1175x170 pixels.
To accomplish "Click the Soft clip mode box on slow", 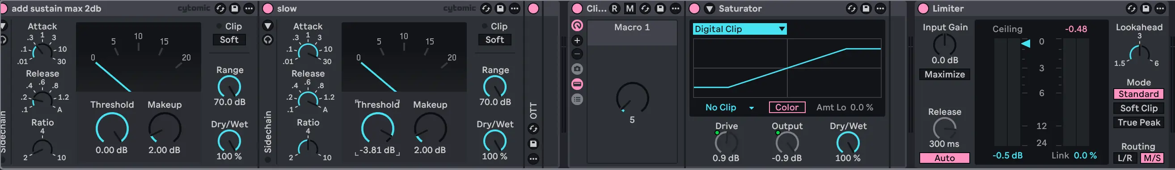I will coord(495,40).
